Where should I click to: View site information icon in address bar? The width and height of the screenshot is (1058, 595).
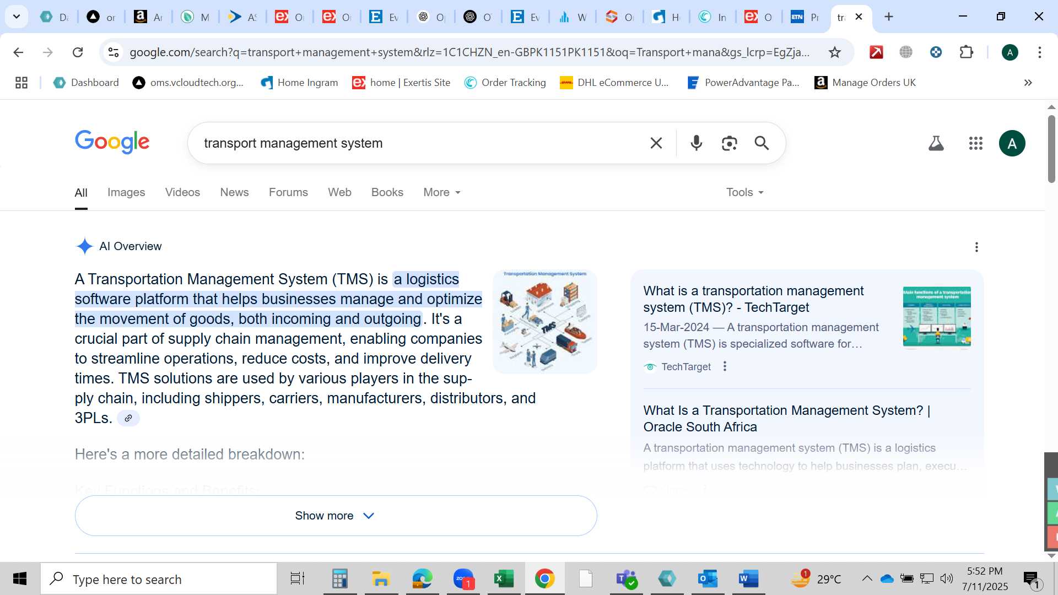pyautogui.click(x=114, y=52)
